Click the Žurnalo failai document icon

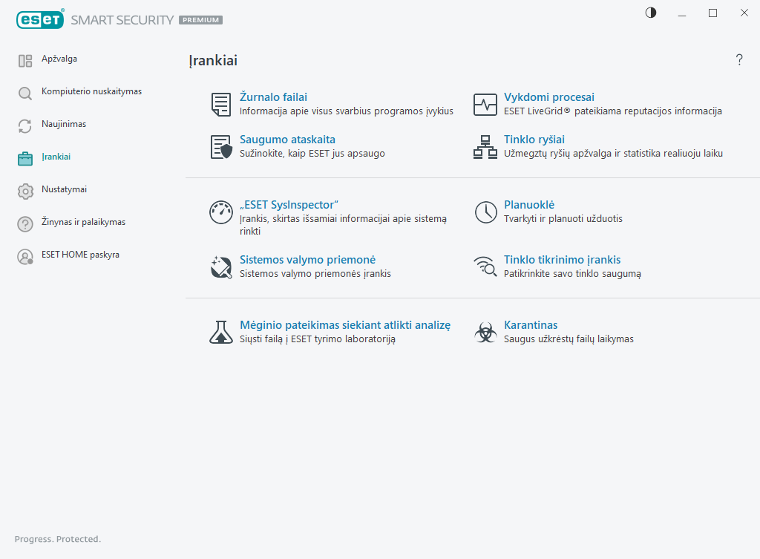pos(220,105)
